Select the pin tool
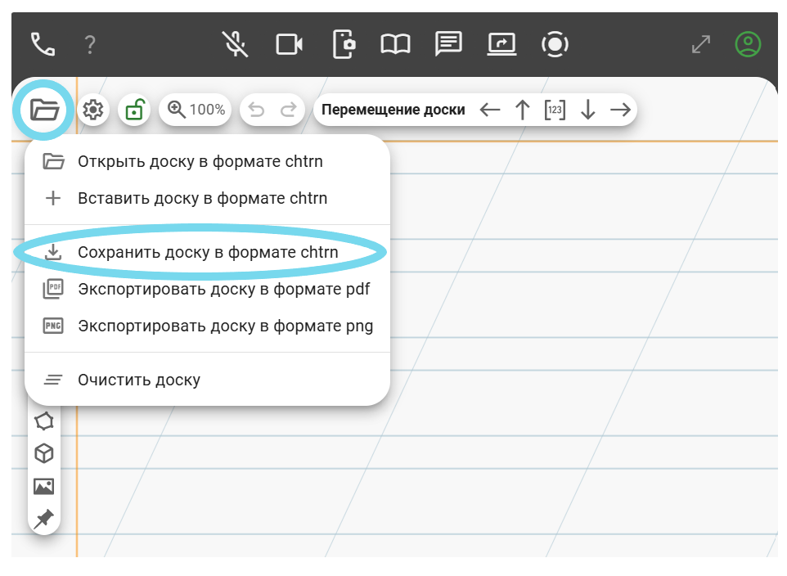Image resolution: width=787 pixels, height=576 pixels. [43, 519]
